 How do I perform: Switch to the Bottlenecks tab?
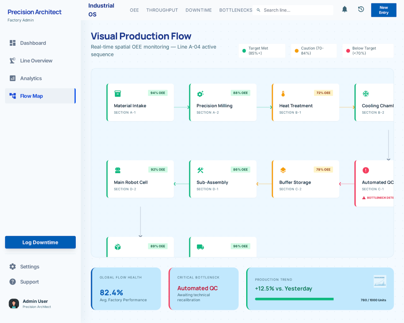pyautogui.click(x=236, y=10)
